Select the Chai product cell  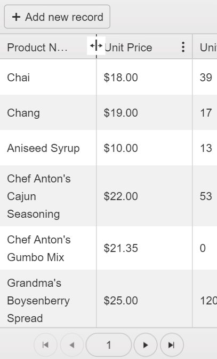(48, 77)
